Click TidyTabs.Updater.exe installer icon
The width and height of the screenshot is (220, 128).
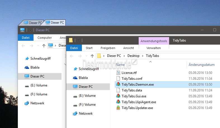(118, 108)
